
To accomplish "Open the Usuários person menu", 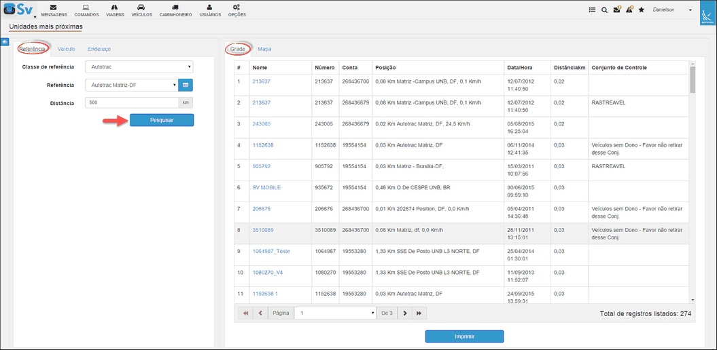I will click(x=210, y=10).
